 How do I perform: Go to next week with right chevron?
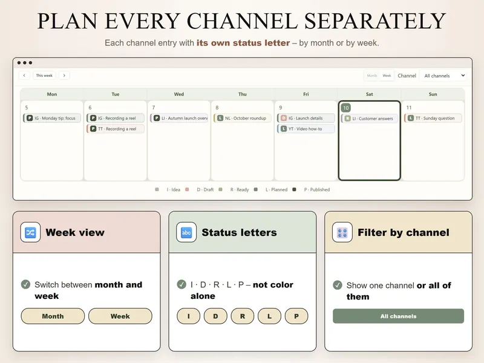coord(64,75)
